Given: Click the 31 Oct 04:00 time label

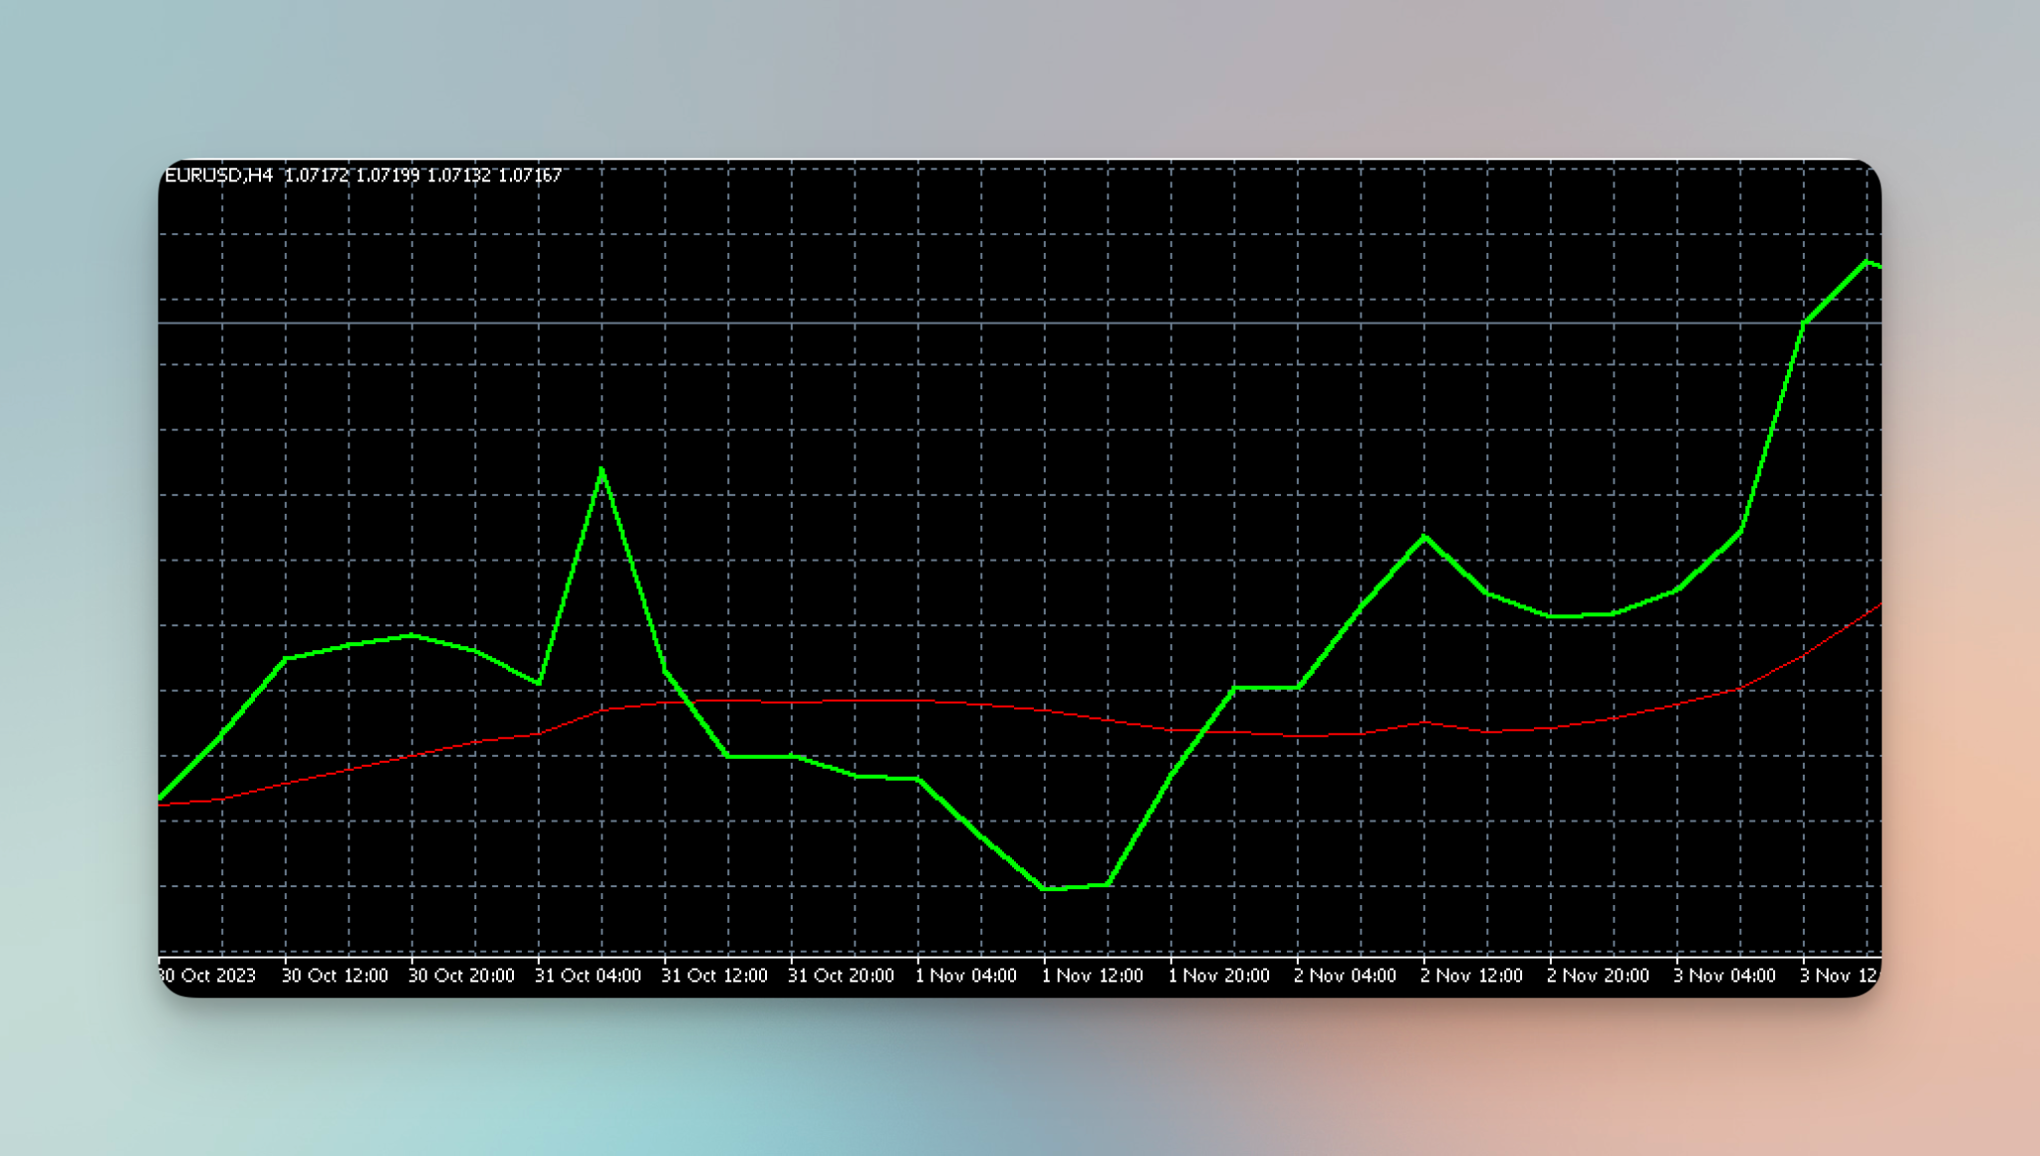Looking at the screenshot, I should pyautogui.click(x=588, y=976).
